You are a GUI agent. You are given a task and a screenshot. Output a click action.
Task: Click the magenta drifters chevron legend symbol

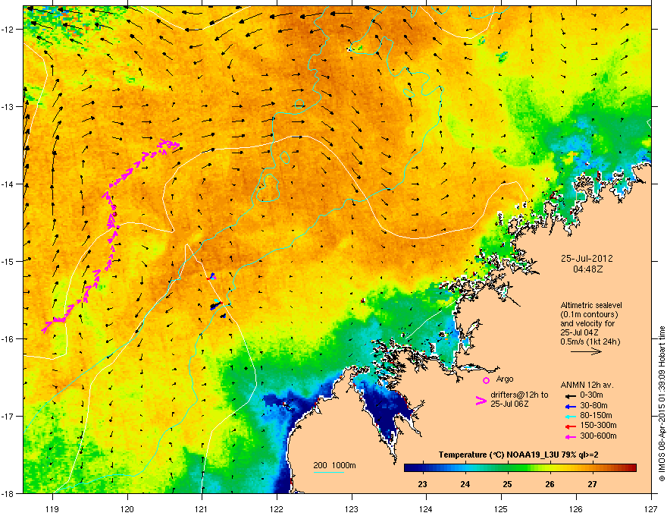click(x=481, y=401)
